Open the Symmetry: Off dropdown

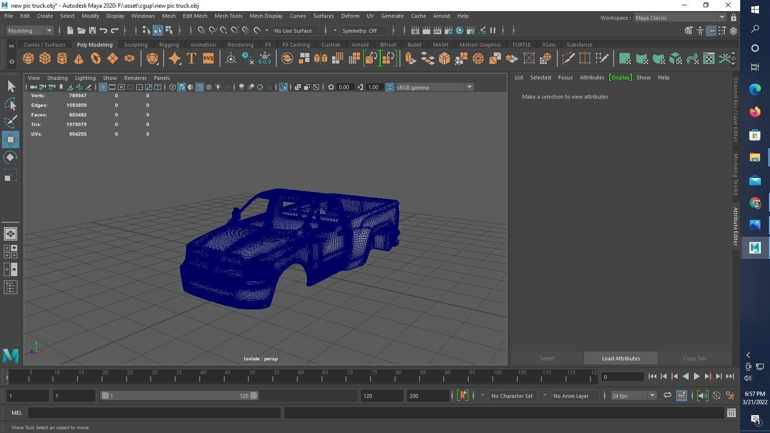[363, 30]
